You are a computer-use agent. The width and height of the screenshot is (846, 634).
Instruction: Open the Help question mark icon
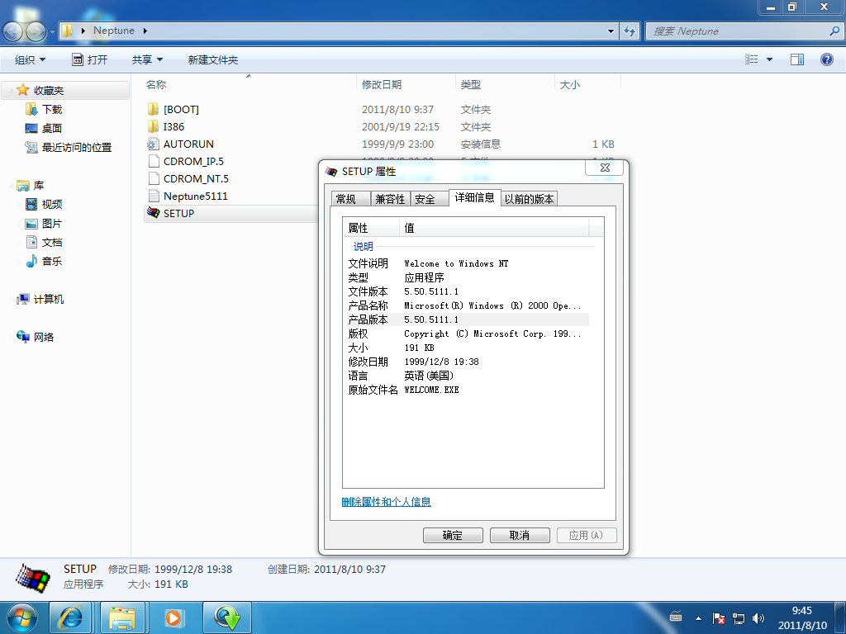point(826,59)
